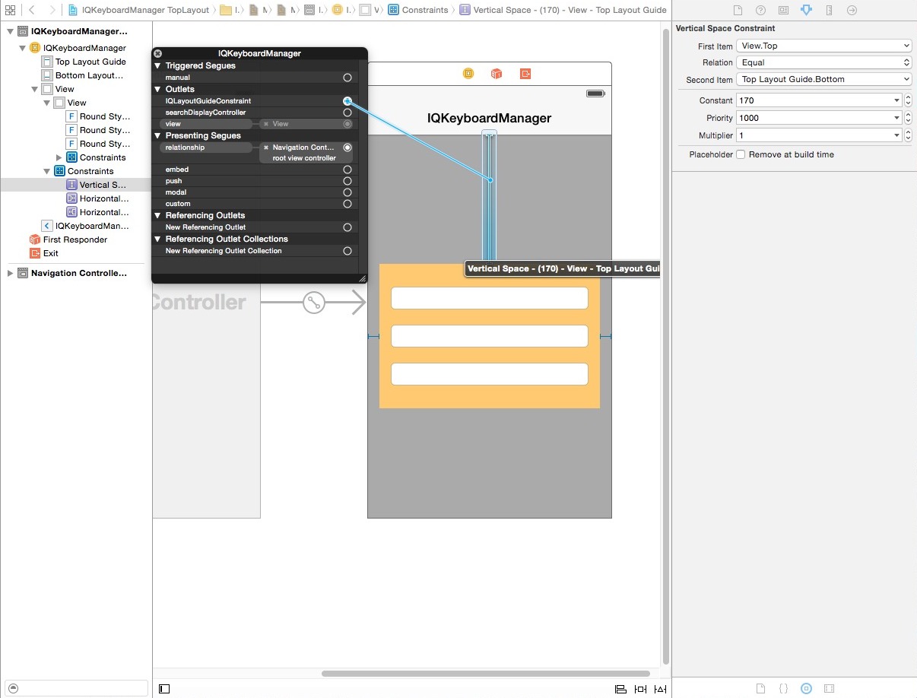This screenshot has width=917, height=698.
Task: Open the Size inspector tab
Action: click(x=829, y=11)
